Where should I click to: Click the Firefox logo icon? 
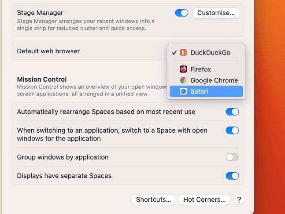click(x=183, y=69)
